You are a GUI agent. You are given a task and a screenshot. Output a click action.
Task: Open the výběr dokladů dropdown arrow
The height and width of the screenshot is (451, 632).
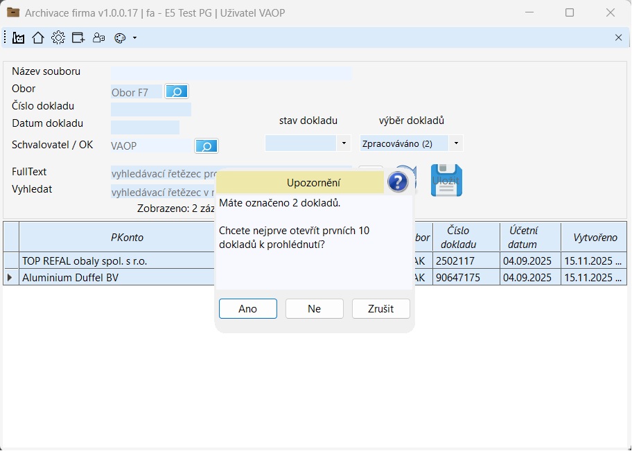click(x=455, y=143)
